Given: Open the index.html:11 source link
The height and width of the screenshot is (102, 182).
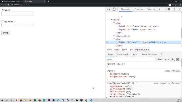Looking at the screenshot, I should (x=172, y=71).
